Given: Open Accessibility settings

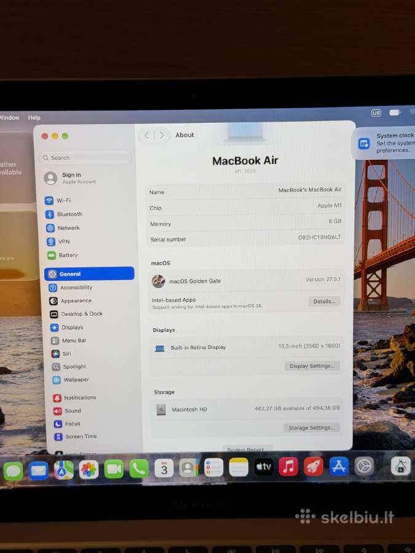Looking at the screenshot, I should (x=71, y=288).
